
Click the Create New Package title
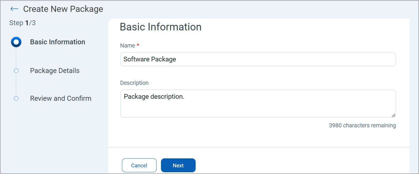point(63,9)
